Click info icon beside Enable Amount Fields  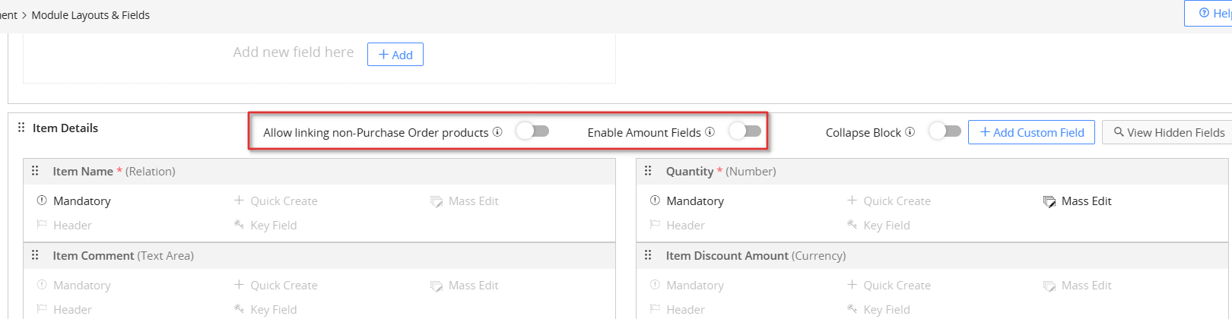click(710, 132)
